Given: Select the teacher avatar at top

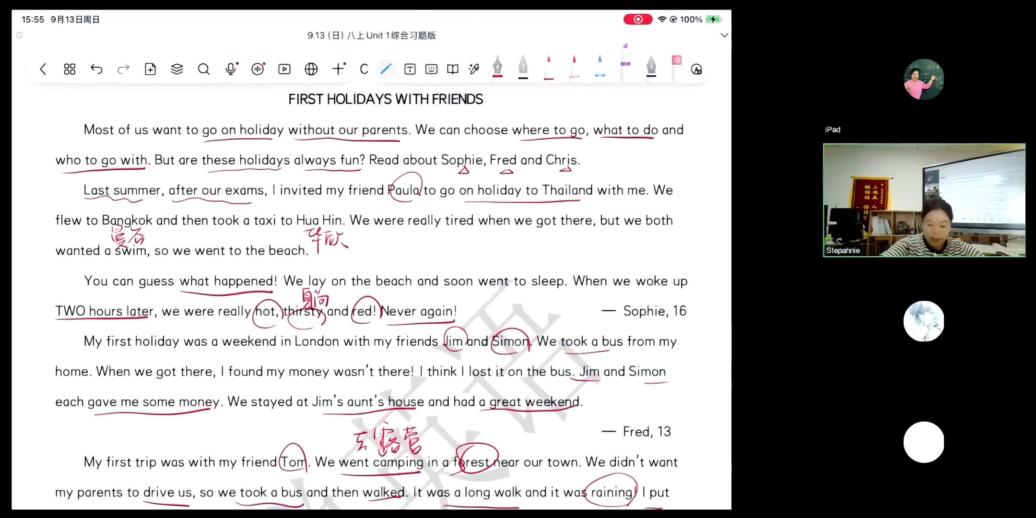Looking at the screenshot, I should (x=924, y=80).
